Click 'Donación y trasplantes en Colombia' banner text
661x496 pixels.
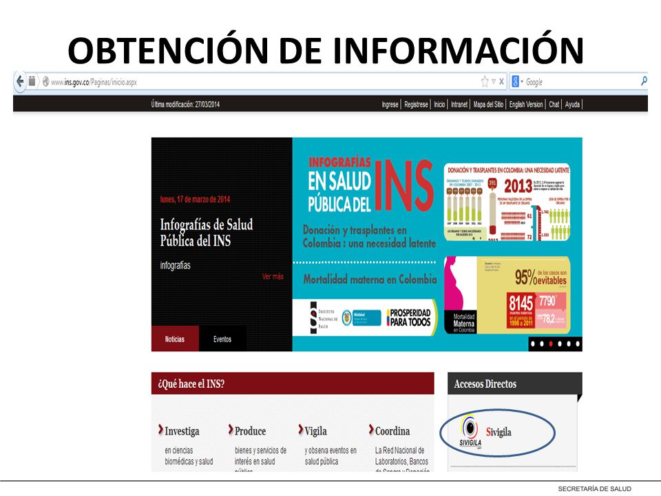coord(369,236)
